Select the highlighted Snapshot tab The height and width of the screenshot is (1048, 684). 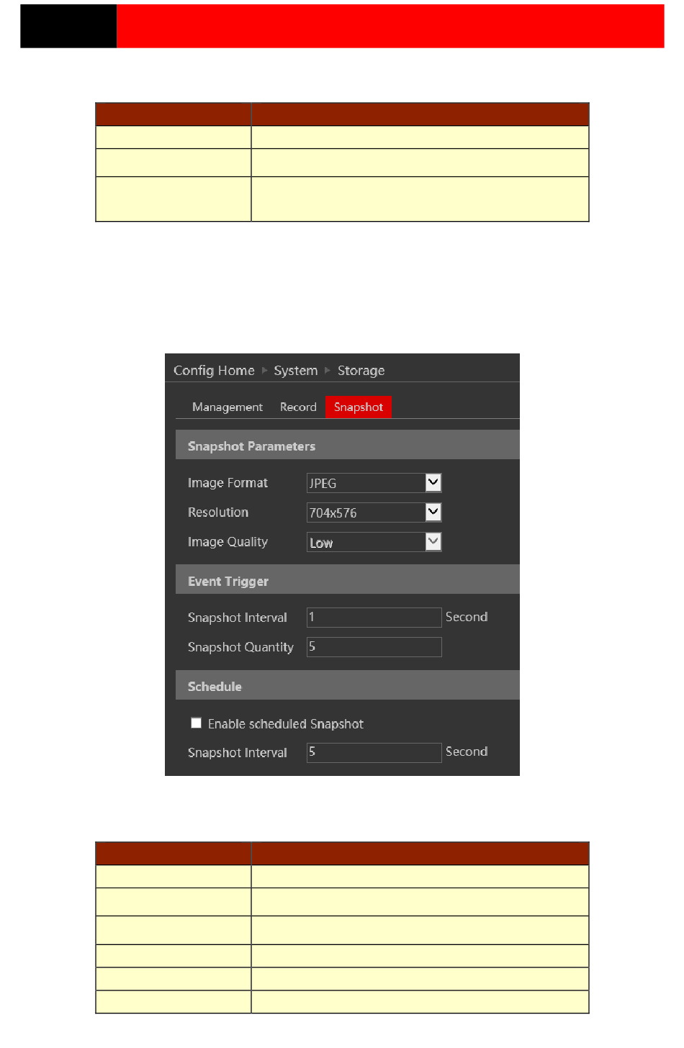358,407
